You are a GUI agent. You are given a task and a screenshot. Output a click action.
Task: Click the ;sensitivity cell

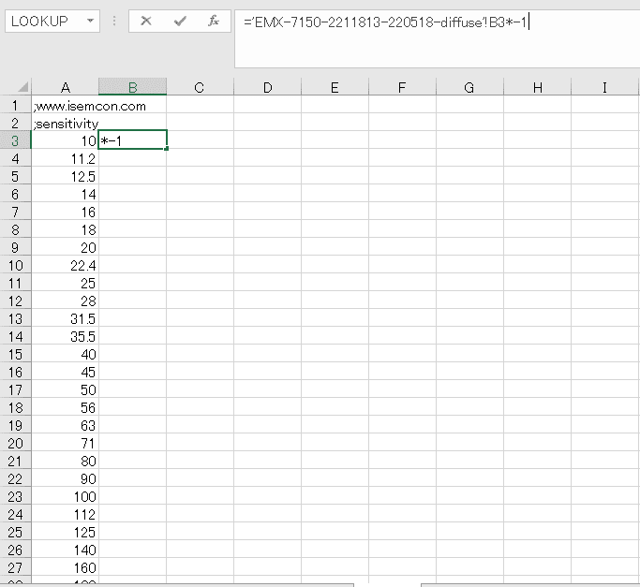pyautogui.click(x=65, y=124)
